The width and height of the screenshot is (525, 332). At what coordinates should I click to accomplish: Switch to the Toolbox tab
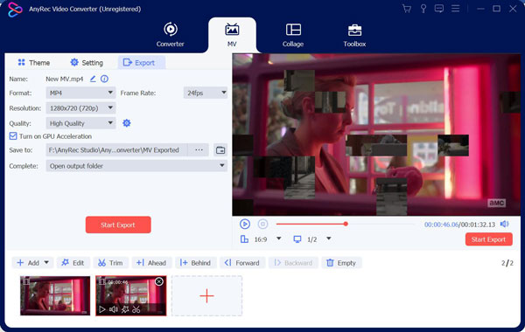click(x=354, y=35)
